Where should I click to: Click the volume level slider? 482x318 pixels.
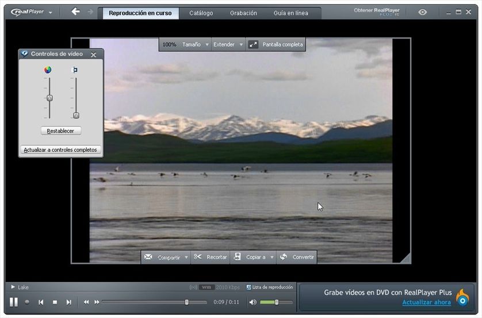(x=276, y=302)
